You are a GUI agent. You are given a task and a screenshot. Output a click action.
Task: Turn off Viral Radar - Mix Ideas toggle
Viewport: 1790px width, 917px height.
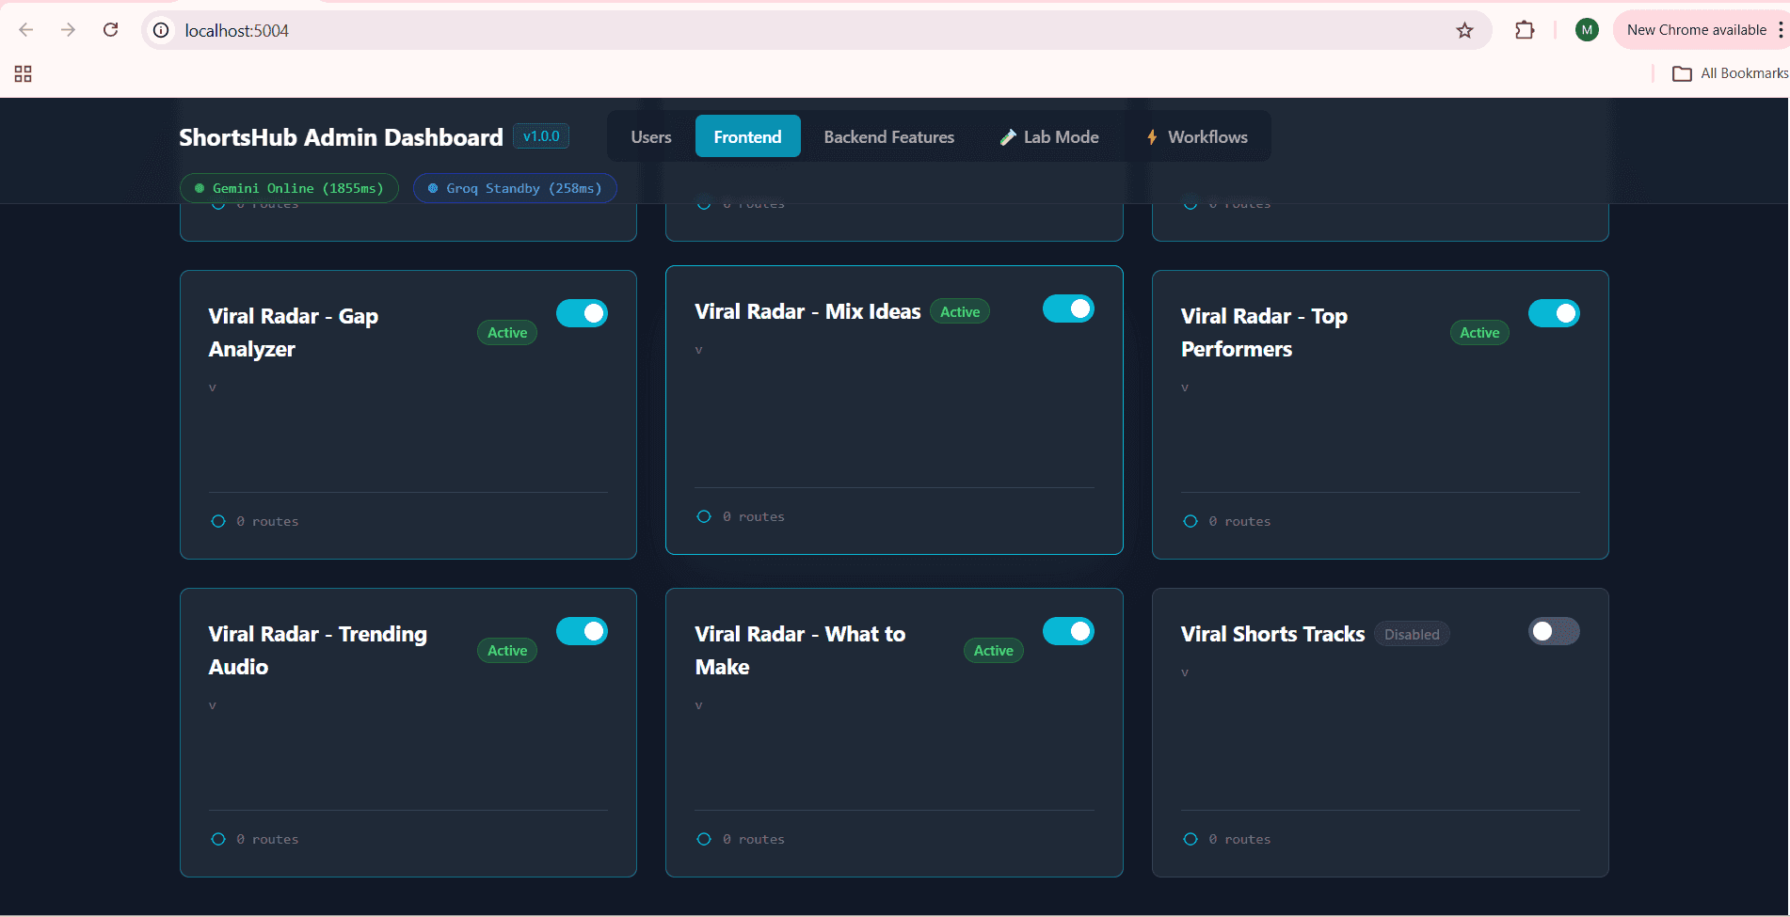tap(1068, 308)
